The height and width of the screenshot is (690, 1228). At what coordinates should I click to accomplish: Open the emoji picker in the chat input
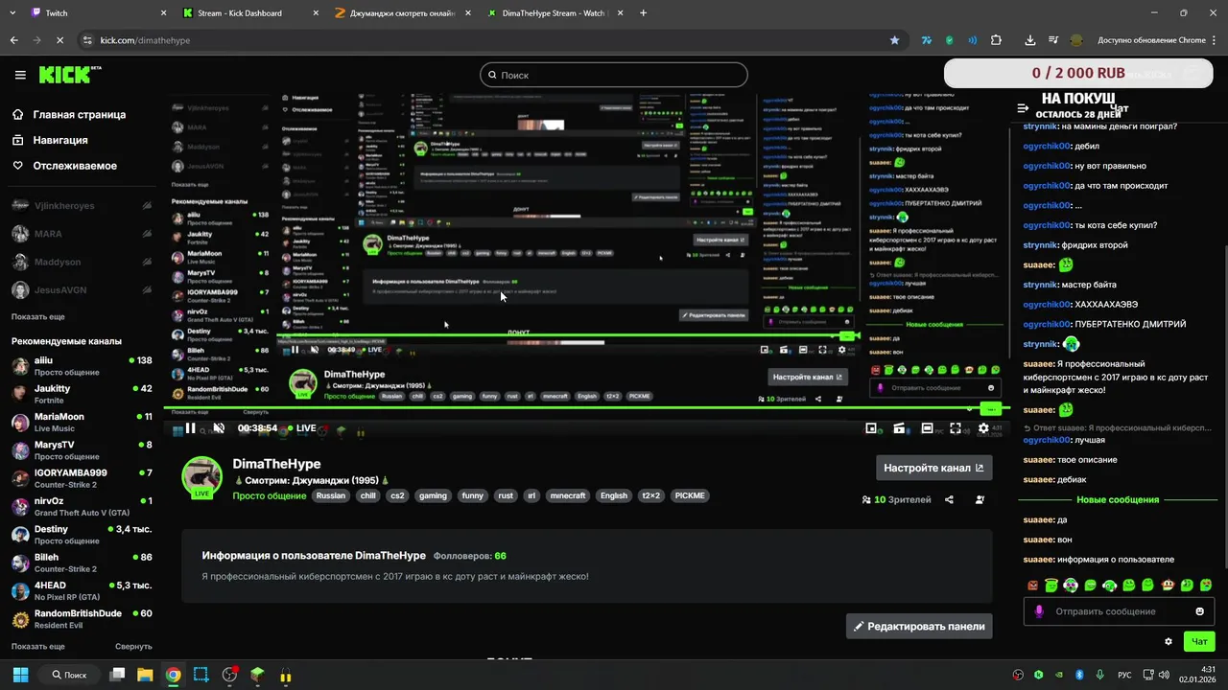[x=1199, y=611]
